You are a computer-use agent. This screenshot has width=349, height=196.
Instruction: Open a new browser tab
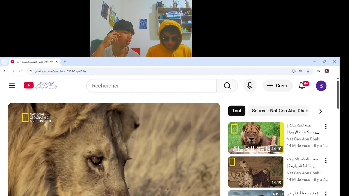pos(65,62)
